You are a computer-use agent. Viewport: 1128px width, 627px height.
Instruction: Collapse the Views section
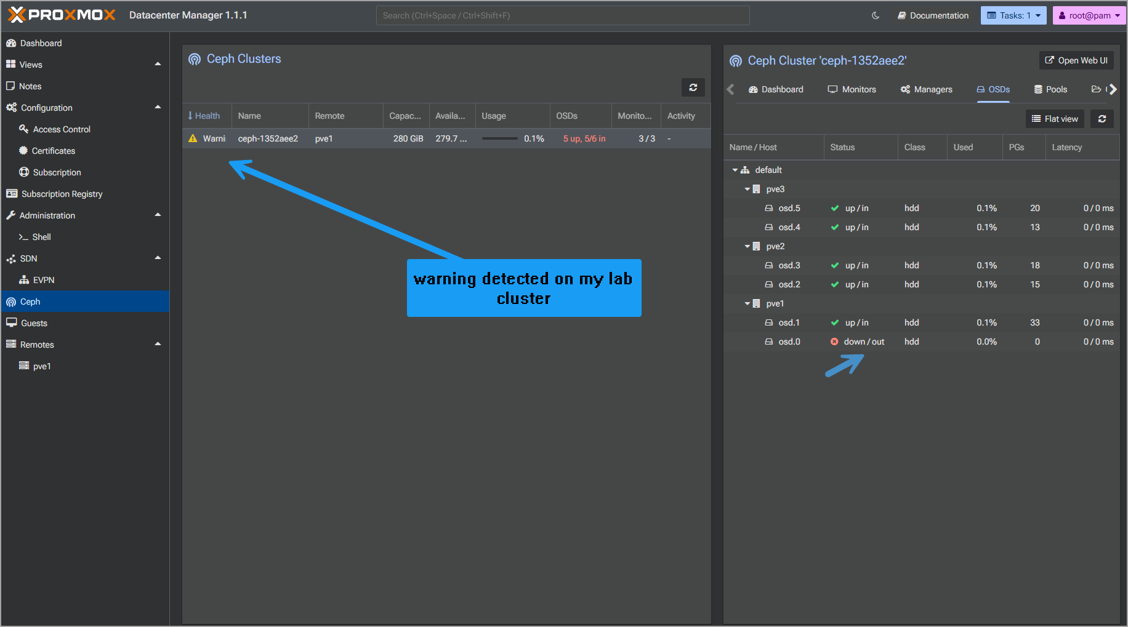tap(158, 65)
